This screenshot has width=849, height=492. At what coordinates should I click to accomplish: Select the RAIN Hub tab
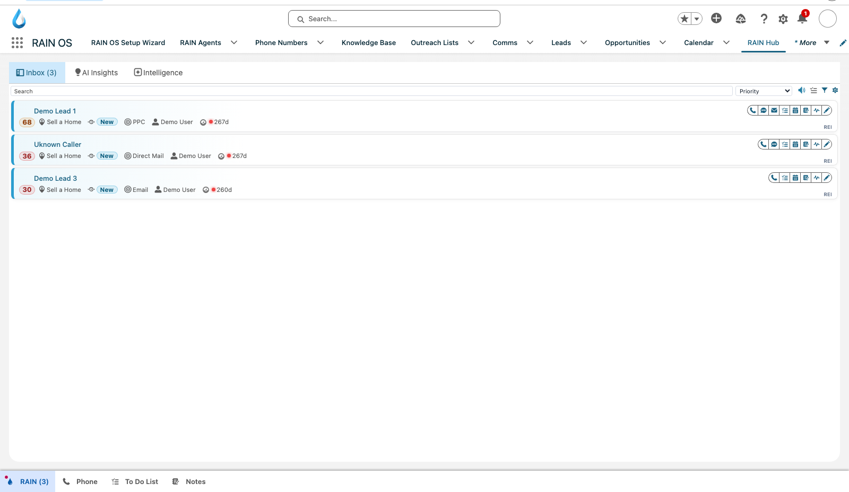point(764,42)
